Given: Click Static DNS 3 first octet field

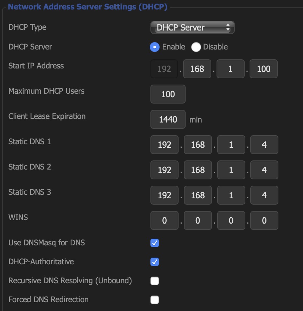Looking at the screenshot, I should pos(165,195).
